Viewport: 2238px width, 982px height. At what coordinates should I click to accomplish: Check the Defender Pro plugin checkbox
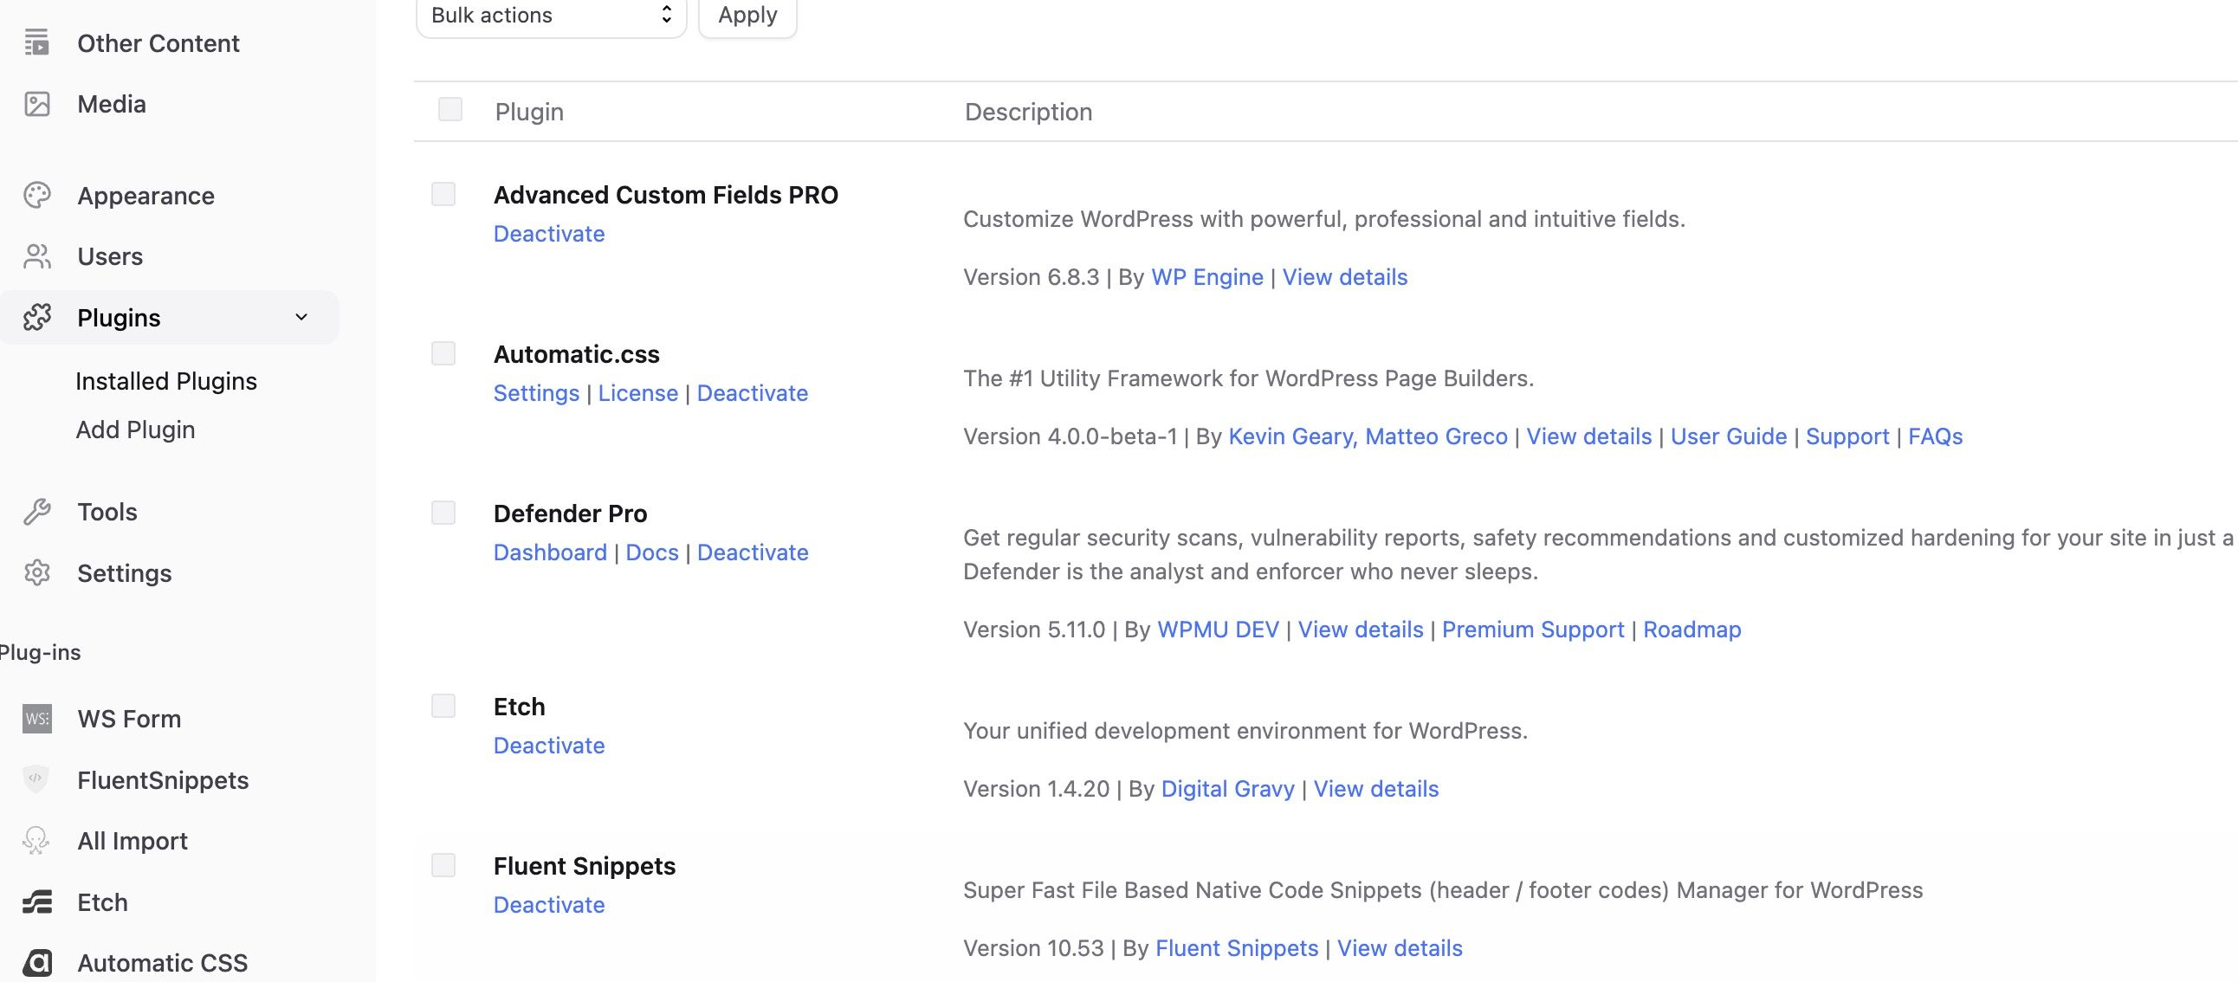(x=443, y=513)
